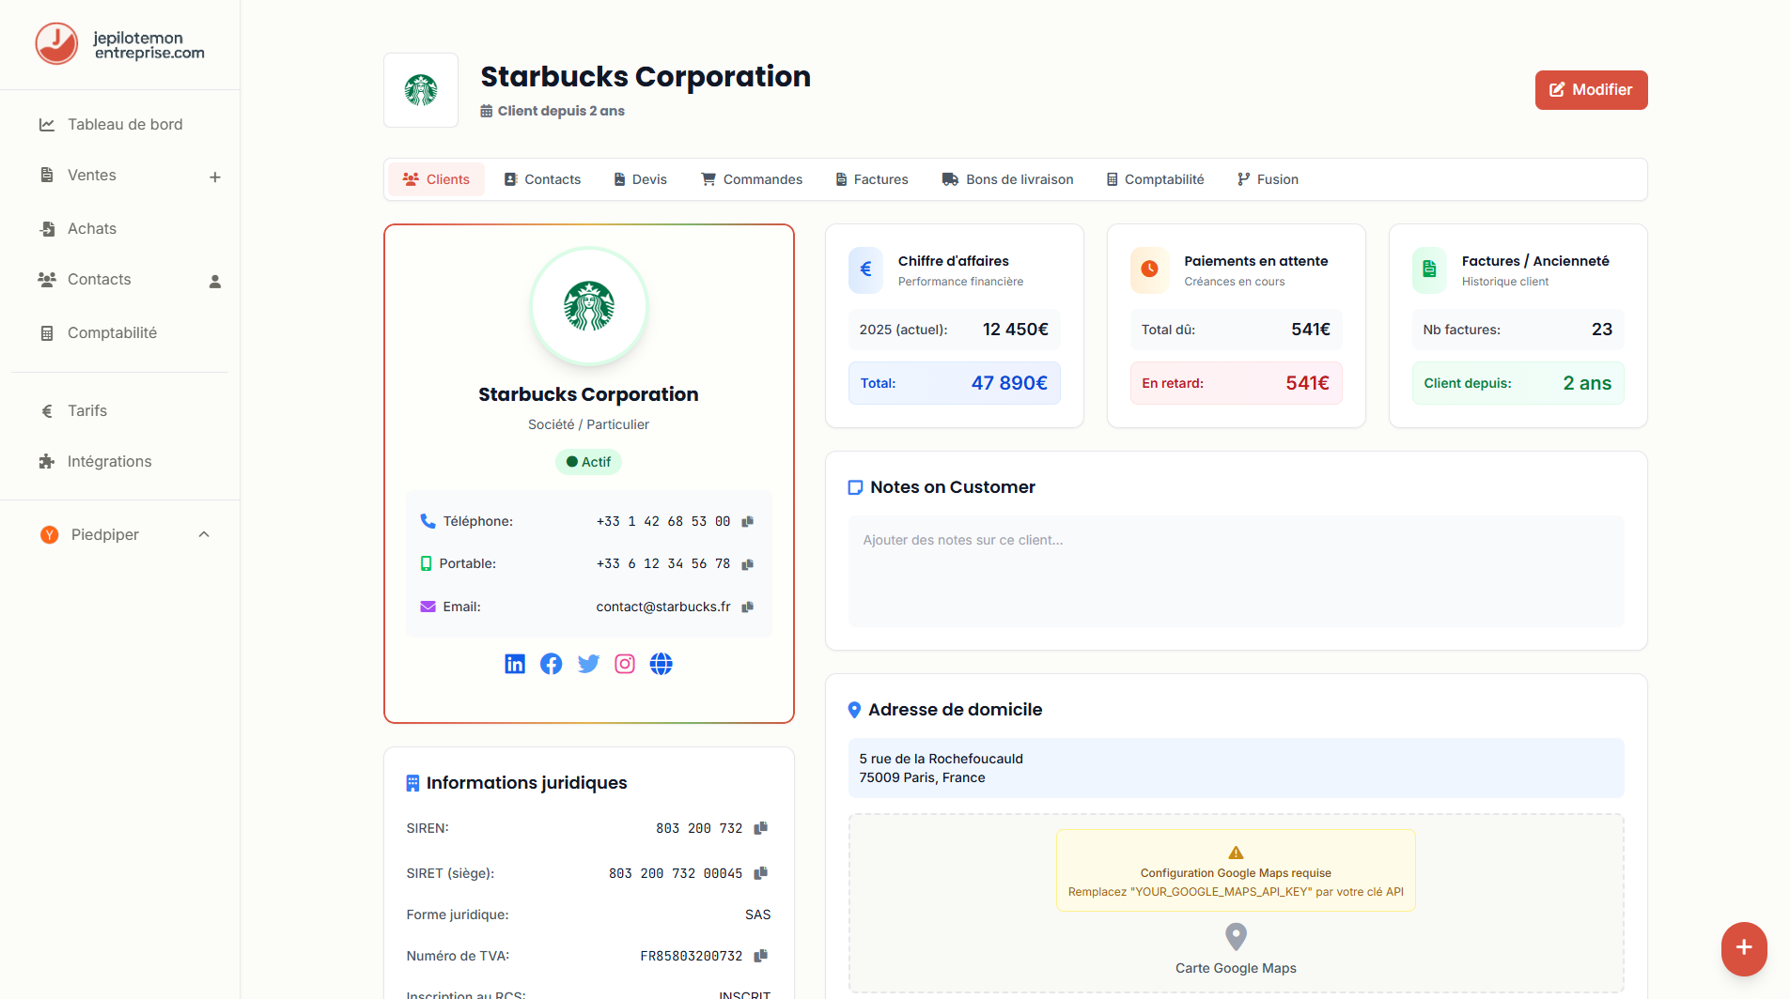This screenshot has width=1790, height=999.
Task: Copy the Numéro de TVA value
Action: click(x=761, y=956)
